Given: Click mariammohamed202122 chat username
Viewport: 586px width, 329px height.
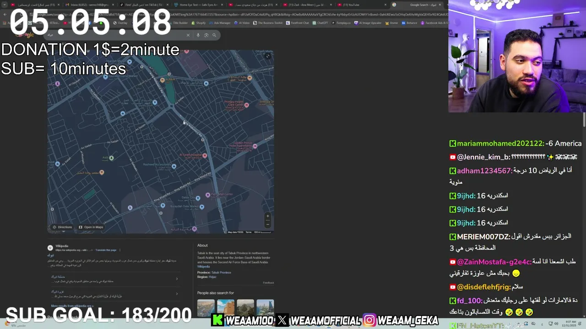Looking at the screenshot, I should pos(500,143).
